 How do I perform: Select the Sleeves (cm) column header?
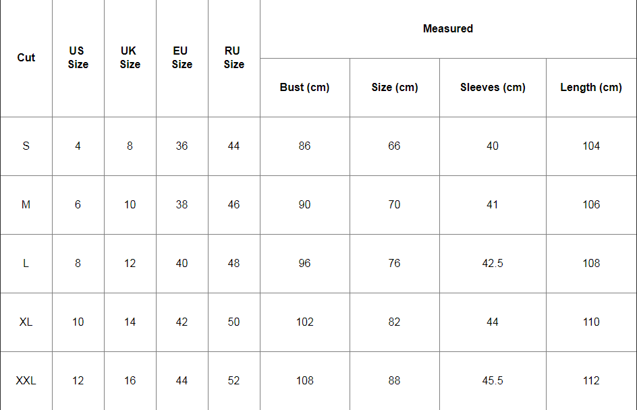click(x=493, y=88)
